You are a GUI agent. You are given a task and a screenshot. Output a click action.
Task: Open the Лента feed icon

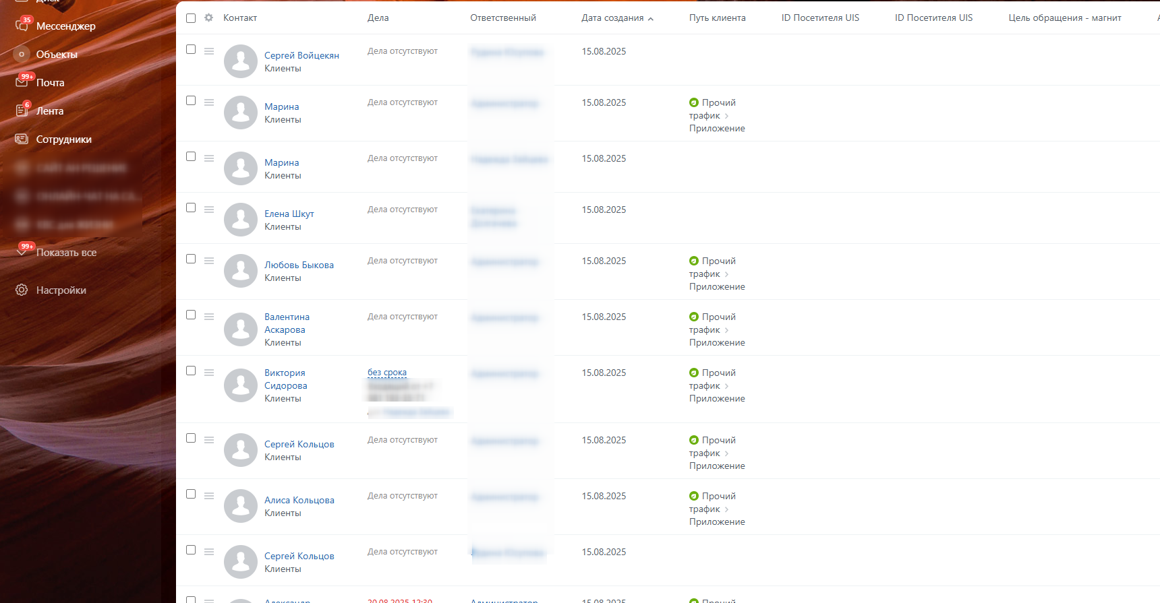click(22, 110)
